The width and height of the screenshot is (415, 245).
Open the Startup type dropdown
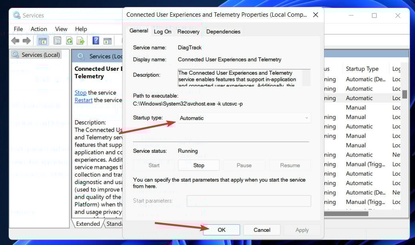click(244, 118)
